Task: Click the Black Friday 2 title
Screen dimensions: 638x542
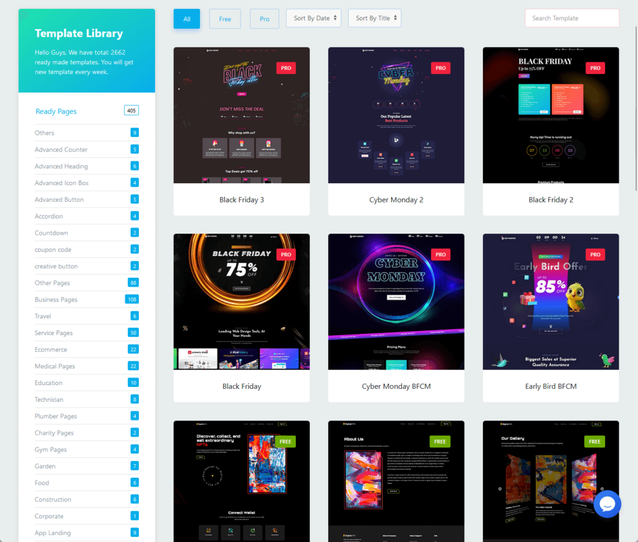Action: (551, 200)
